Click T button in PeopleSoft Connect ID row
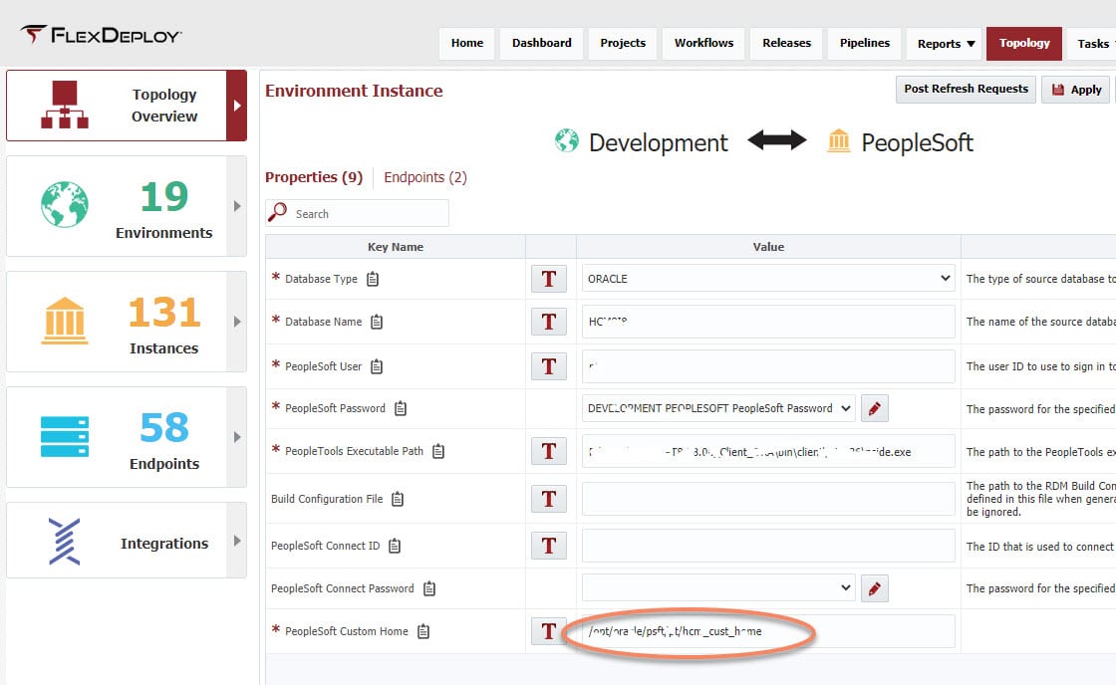 click(549, 546)
